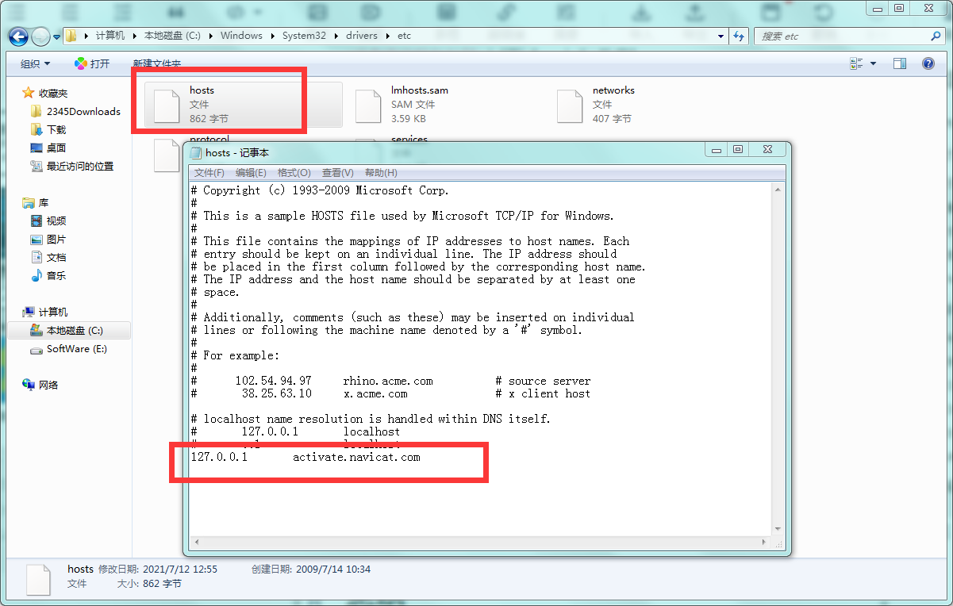This screenshot has width=953, height=606.
Task: Click the folder icon in address bar
Action: click(71, 36)
